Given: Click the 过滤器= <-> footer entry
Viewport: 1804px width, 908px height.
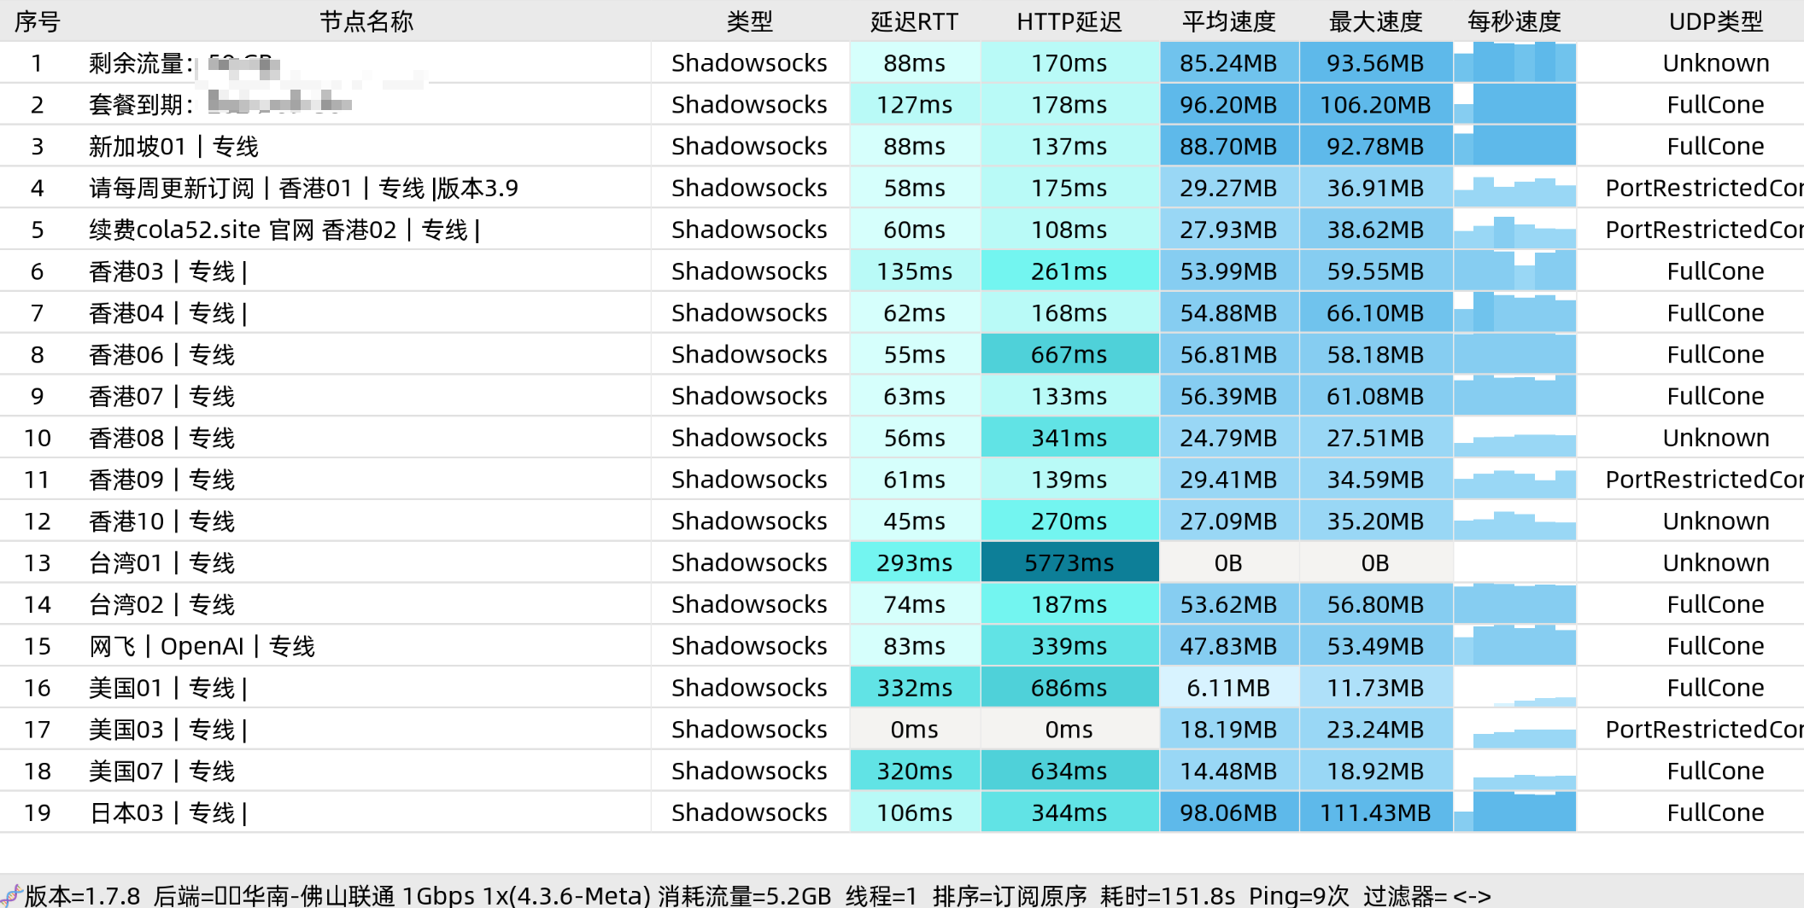Looking at the screenshot, I should click(x=1427, y=895).
